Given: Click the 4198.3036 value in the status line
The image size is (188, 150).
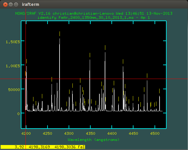Looking at the screenshot, I should (64, 147).
